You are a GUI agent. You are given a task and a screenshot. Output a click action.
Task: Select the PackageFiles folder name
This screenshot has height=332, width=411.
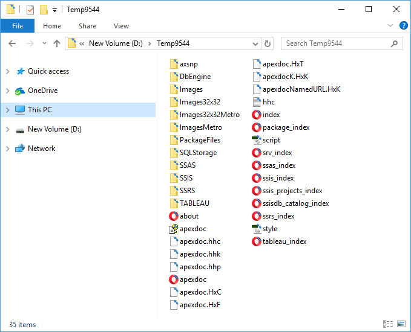200,140
